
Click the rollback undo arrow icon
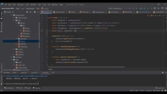click(x=158, y=8)
